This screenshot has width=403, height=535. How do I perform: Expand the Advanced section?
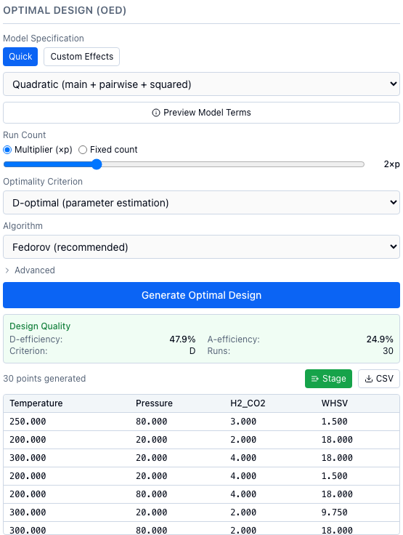30,270
